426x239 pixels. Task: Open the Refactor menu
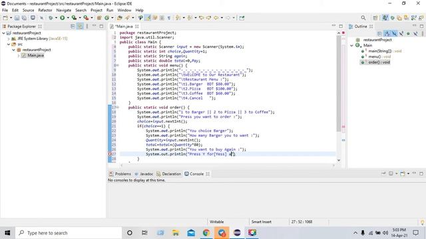(x=45, y=11)
